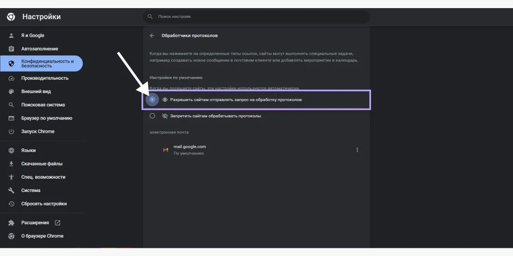Screen dimensions: 513x256
Task: Click the Расширения puzzle piece icon
Action: pyautogui.click(x=12, y=223)
